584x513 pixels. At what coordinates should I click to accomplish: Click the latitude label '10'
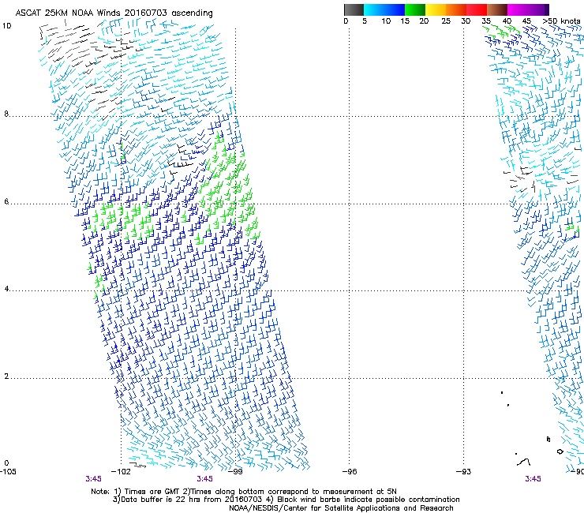[6, 26]
